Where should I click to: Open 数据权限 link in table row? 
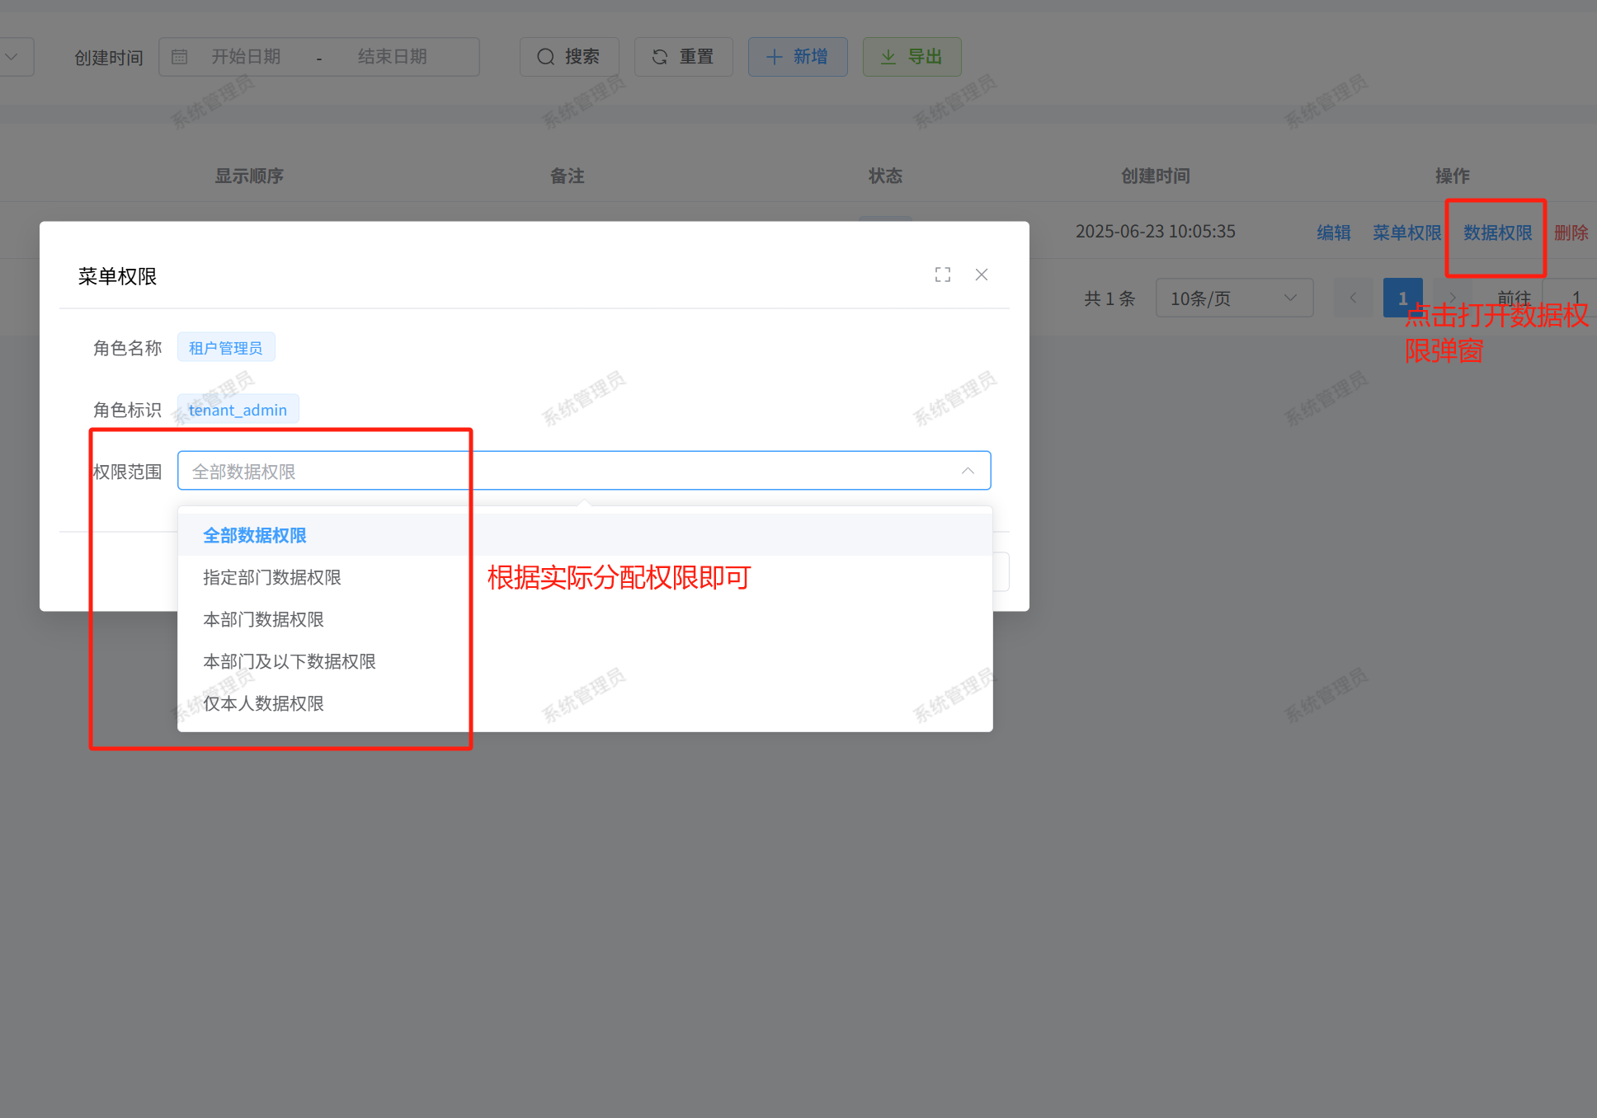[x=1497, y=233]
